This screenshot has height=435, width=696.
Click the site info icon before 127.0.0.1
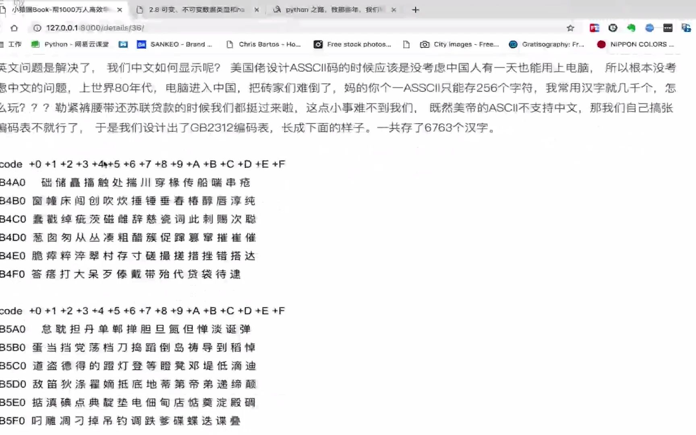point(37,28)
